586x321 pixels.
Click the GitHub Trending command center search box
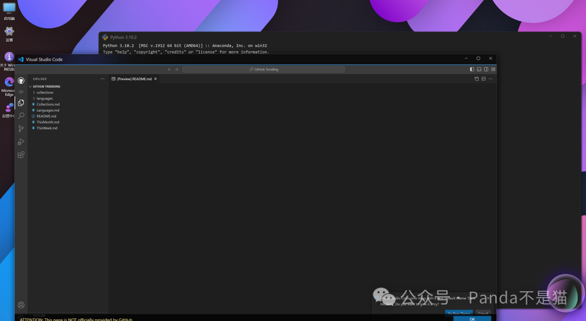click(264, 69)
